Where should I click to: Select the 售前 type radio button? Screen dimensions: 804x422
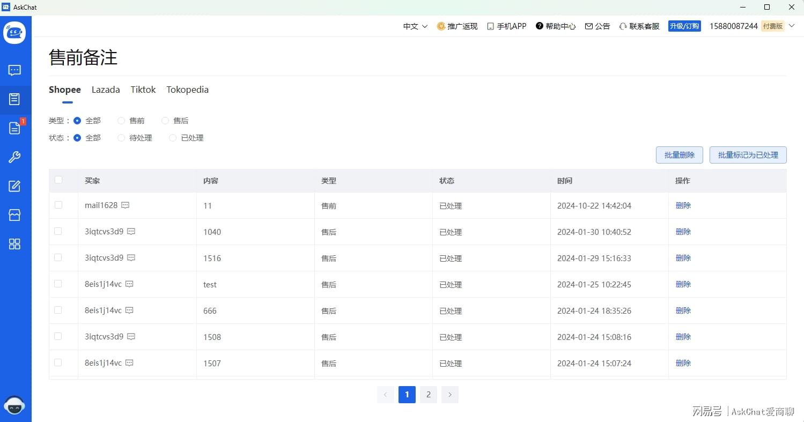point(121,121)
